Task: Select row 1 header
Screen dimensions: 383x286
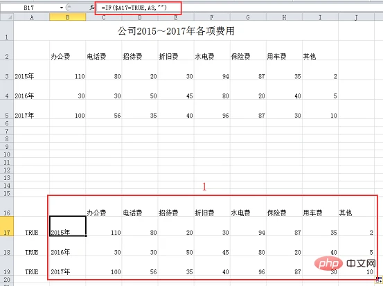Action: [x=7, y=30]
